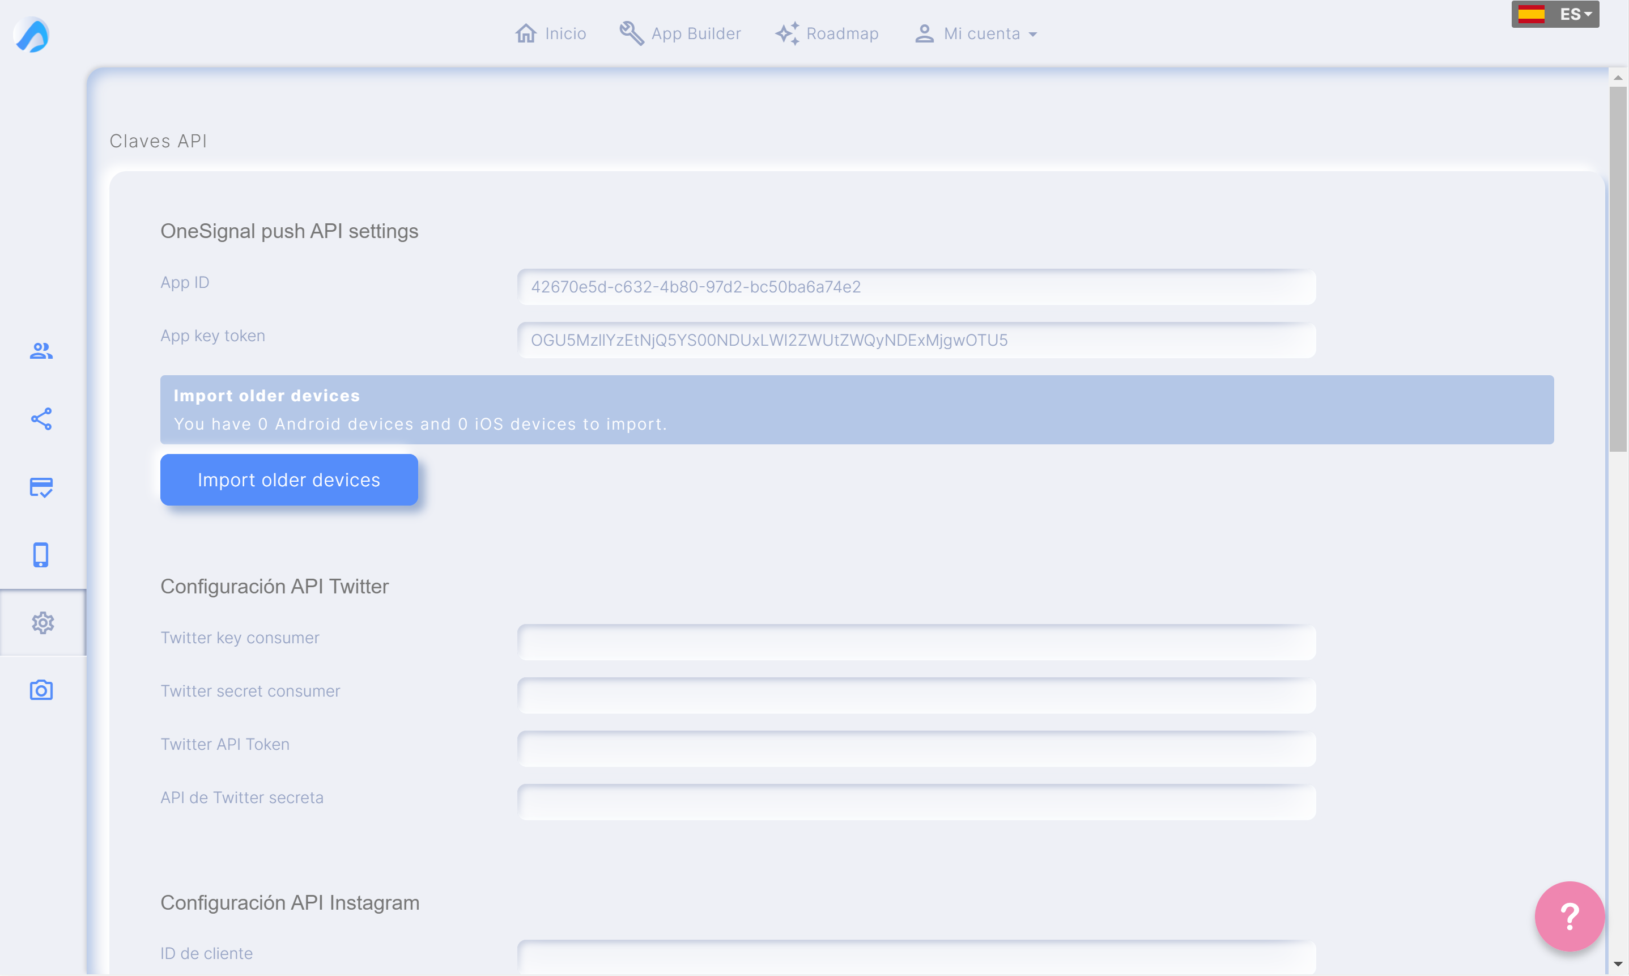Image resolution: width=1629 pixels, height=976 pixels.
Task: Open Roadmap from top navigation
Action: 827,33
